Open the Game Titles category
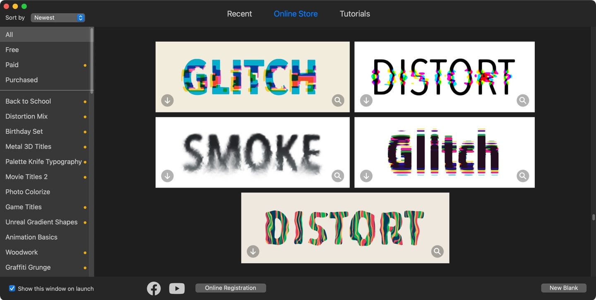The height and width of the screenshot is (300, 596). (45, 207)
